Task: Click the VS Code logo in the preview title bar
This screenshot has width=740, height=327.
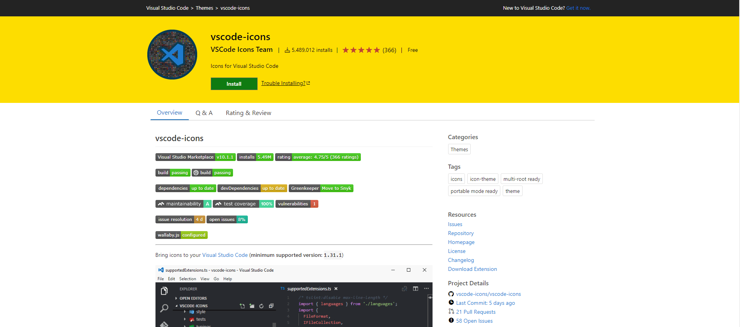Action: click(161, 270)
